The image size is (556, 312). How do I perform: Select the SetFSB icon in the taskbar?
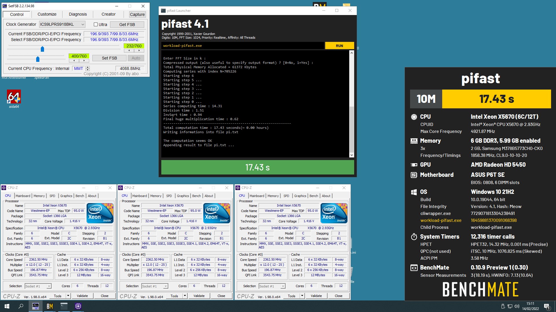35,306
